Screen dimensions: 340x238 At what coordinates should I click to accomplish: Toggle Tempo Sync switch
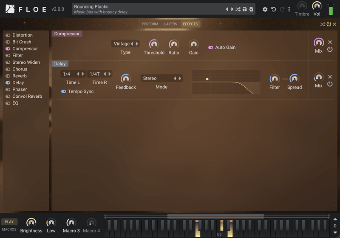pos(63,91)
